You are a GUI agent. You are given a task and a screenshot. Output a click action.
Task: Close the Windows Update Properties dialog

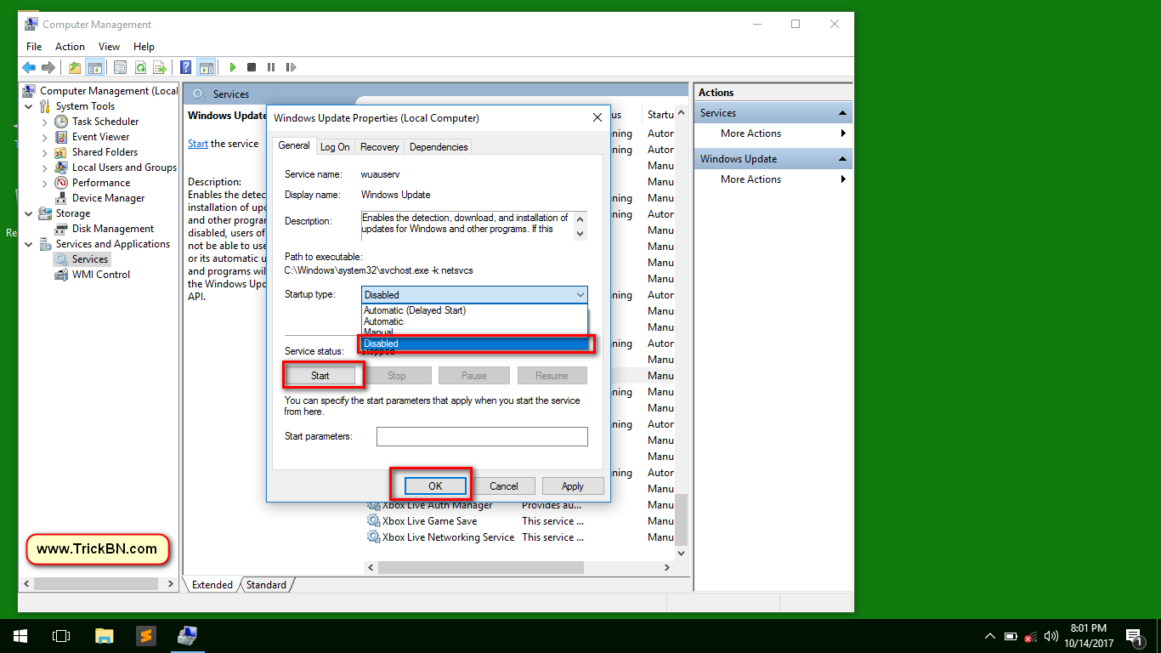click(x=597, y=118)
